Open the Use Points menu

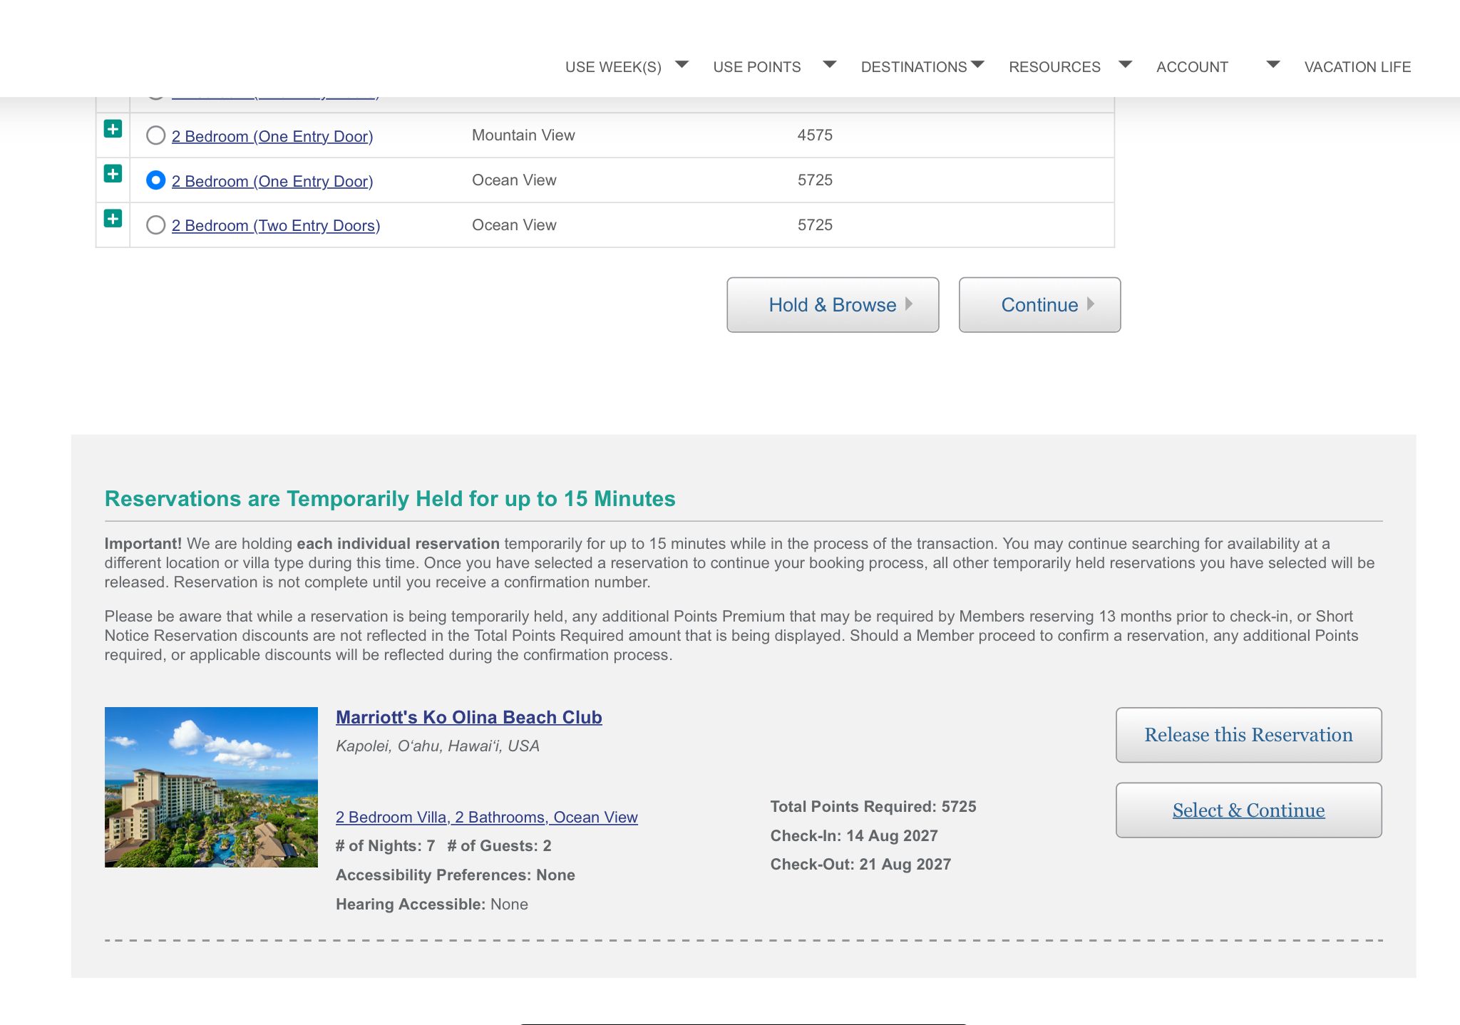[x=757, y=67]
